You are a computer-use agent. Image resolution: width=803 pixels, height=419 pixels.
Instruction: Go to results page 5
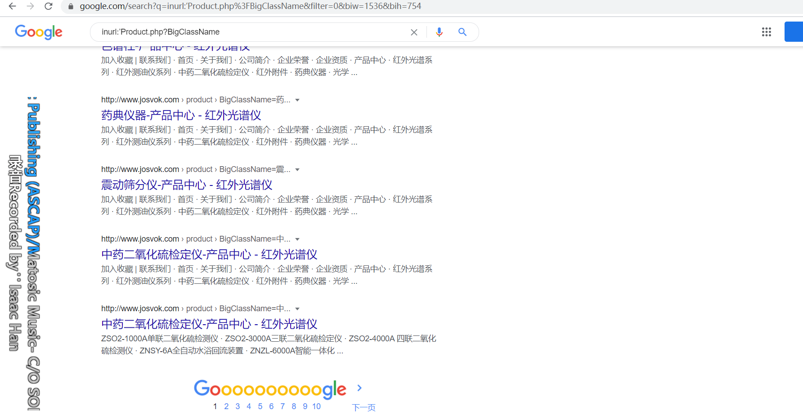(260, 406)
